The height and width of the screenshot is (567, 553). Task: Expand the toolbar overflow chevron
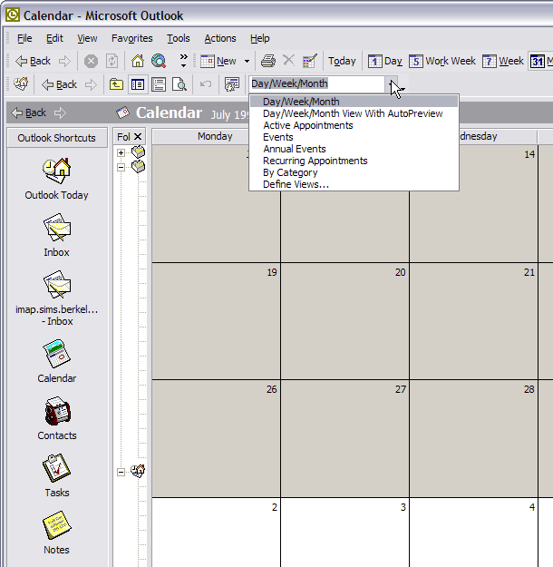184,61
